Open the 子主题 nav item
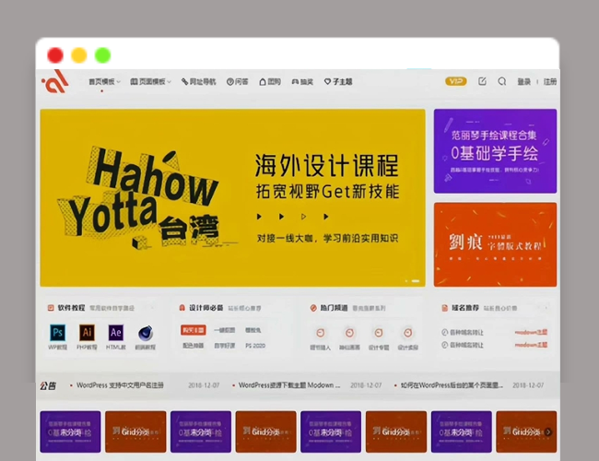 click(338, 82)
